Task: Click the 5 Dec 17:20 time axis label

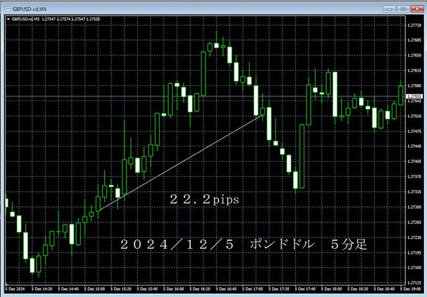Action: click(279, 289)
